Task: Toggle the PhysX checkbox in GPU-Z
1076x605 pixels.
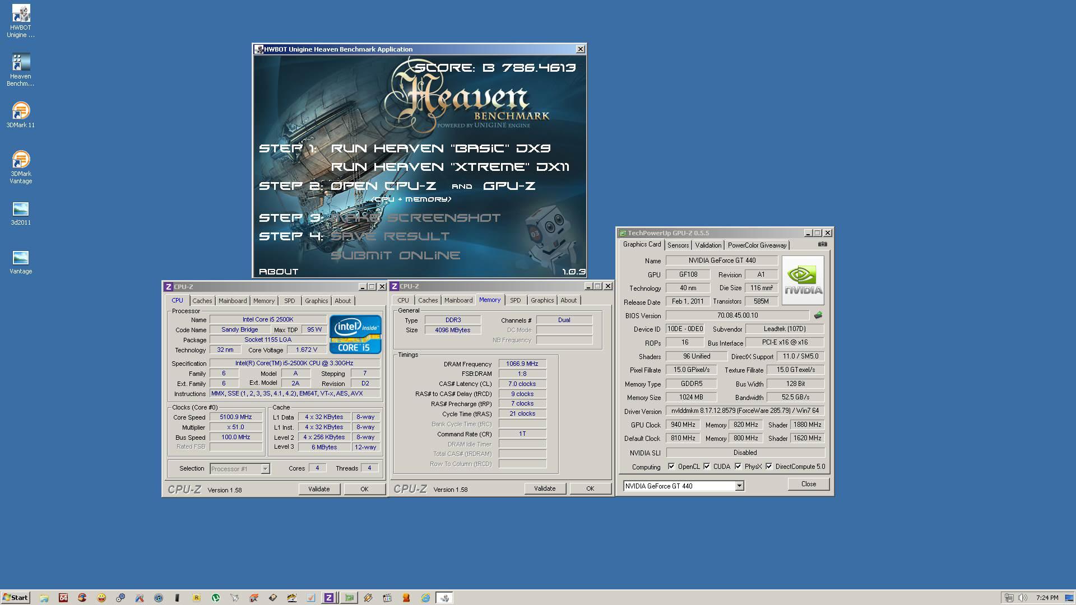Action: click(738, 467)
